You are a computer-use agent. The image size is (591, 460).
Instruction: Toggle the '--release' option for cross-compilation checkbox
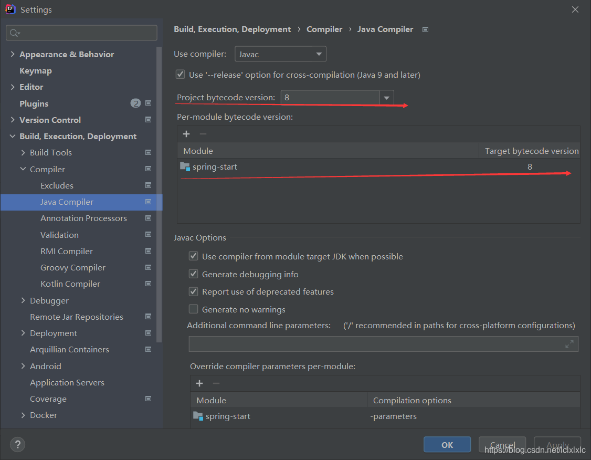coord(180,74)
